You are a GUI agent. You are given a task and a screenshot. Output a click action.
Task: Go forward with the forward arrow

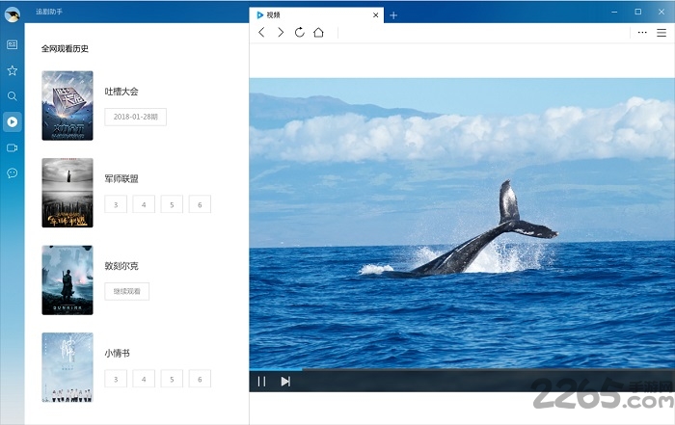(281, 32)
